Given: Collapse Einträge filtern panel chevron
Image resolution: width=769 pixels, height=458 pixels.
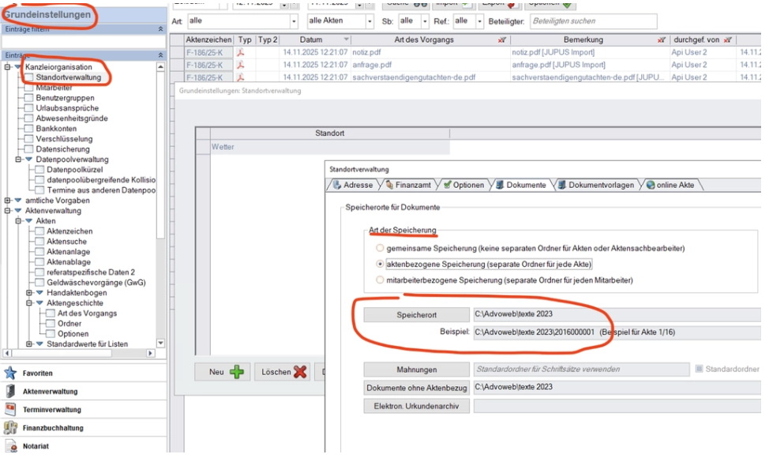Looking at the screenshot, I should [x=160, y=29].
